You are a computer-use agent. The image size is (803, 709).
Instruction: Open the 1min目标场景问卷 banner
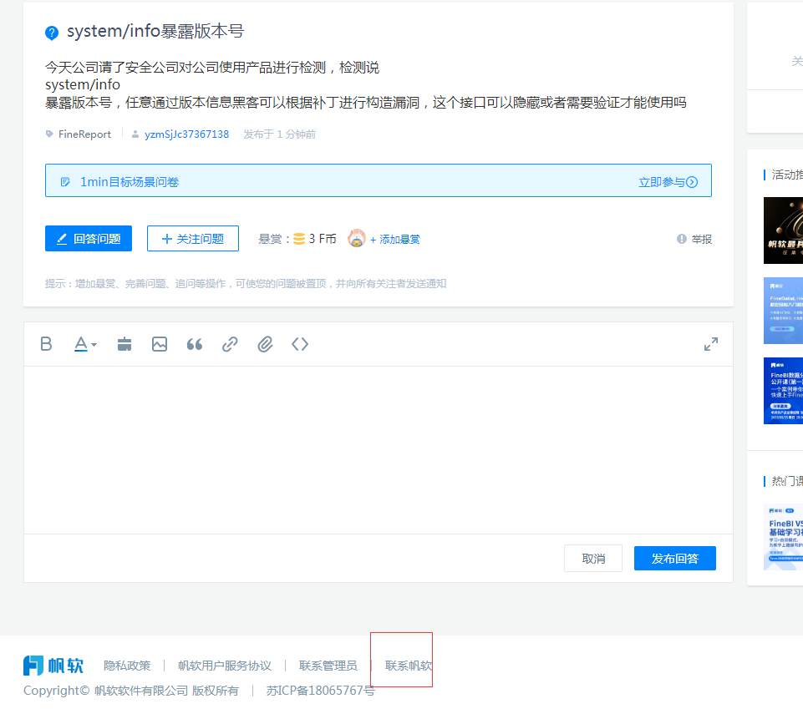(379, 180)
